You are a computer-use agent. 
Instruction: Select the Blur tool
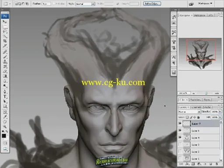(x=5, y=81)
